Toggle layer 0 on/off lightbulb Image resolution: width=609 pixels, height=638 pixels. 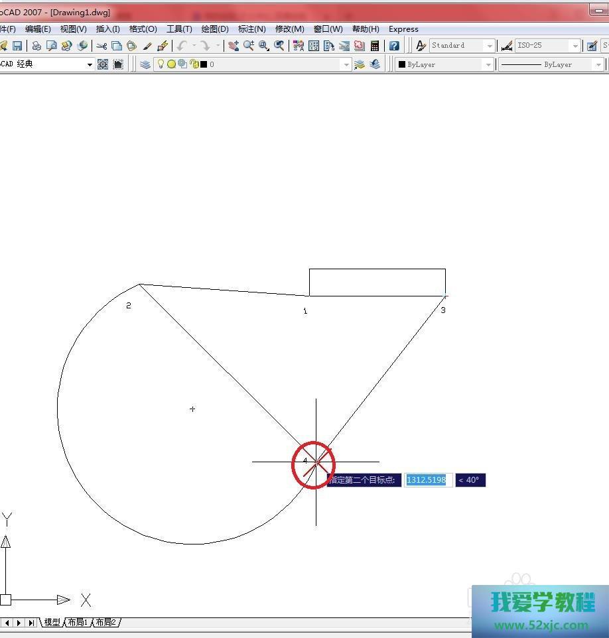point(161,64)
